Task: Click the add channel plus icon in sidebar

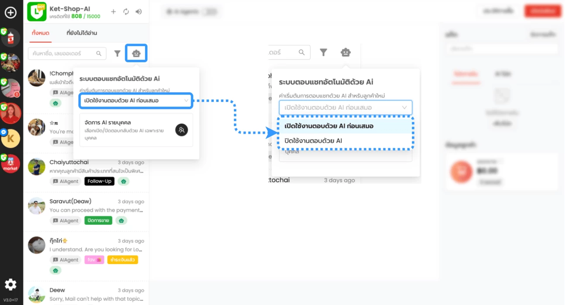Action: (x=10, y=13)
